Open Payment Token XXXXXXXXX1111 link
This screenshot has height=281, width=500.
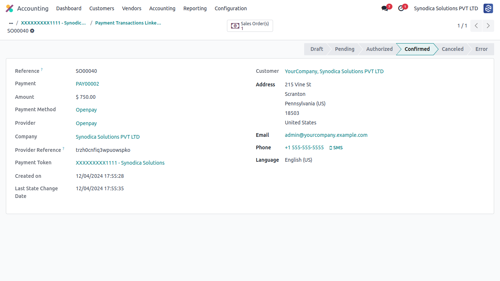coord(120,163)
